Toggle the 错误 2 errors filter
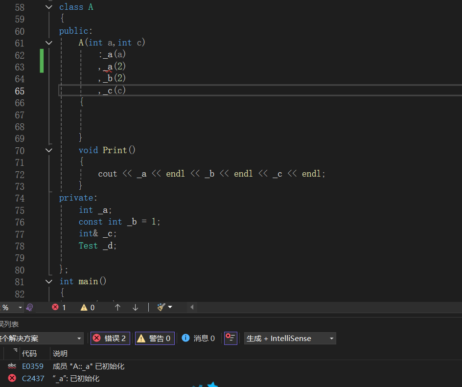 coord(110,339)
